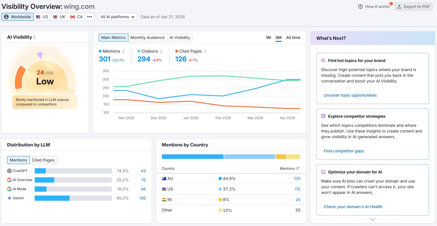The image size is (437, 226).
Task: Click the AU segment of country bar
Action: [193, 157]
